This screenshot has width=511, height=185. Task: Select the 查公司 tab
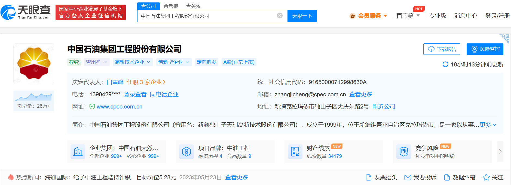point(148,6)
